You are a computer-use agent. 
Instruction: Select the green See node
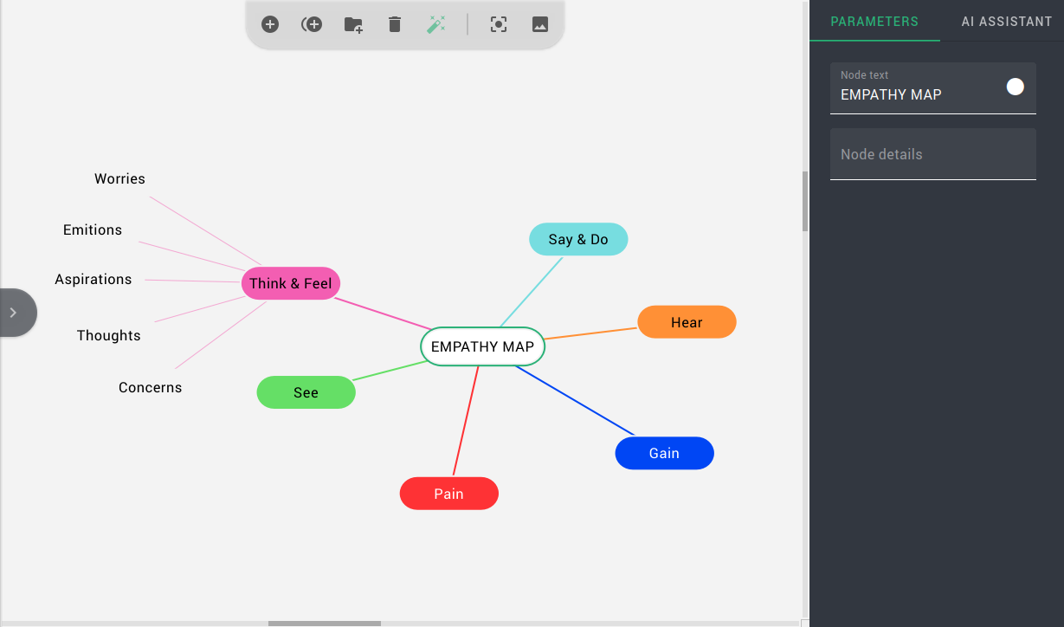[306, 392]
